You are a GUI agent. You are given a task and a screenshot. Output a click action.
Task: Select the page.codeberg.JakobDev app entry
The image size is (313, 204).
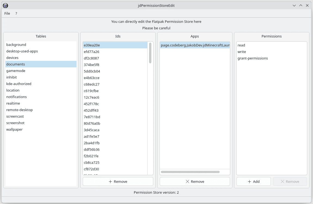(x=195, y=45)
